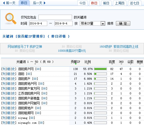
Task: Click GO link next to 泗阳房地产网
Action: click(41, 84)
